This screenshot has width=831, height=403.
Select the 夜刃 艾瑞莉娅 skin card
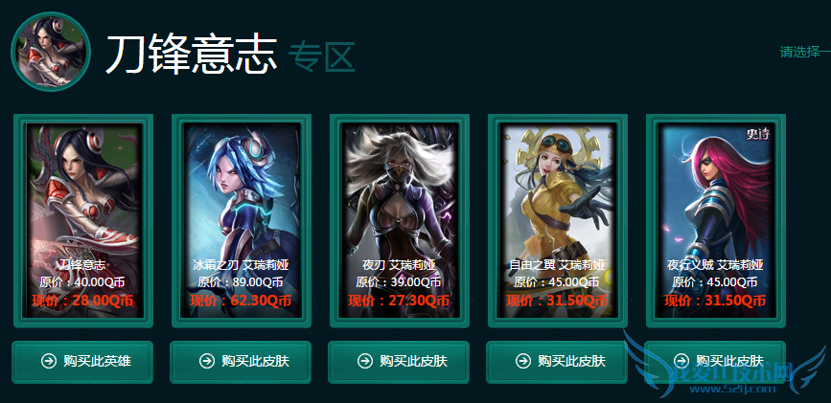[x=399, y=221]
